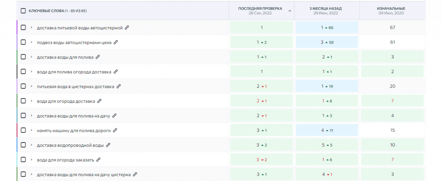Open link icon for "нанять машину для полива дороги"
442x181 pixels.
point(115,131)
